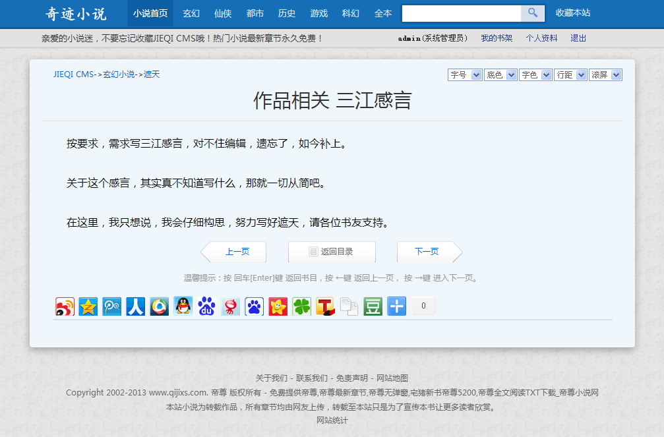Share to Sina Weibo icon
Viewport: 664px width, 437px height.
point(65,306)
